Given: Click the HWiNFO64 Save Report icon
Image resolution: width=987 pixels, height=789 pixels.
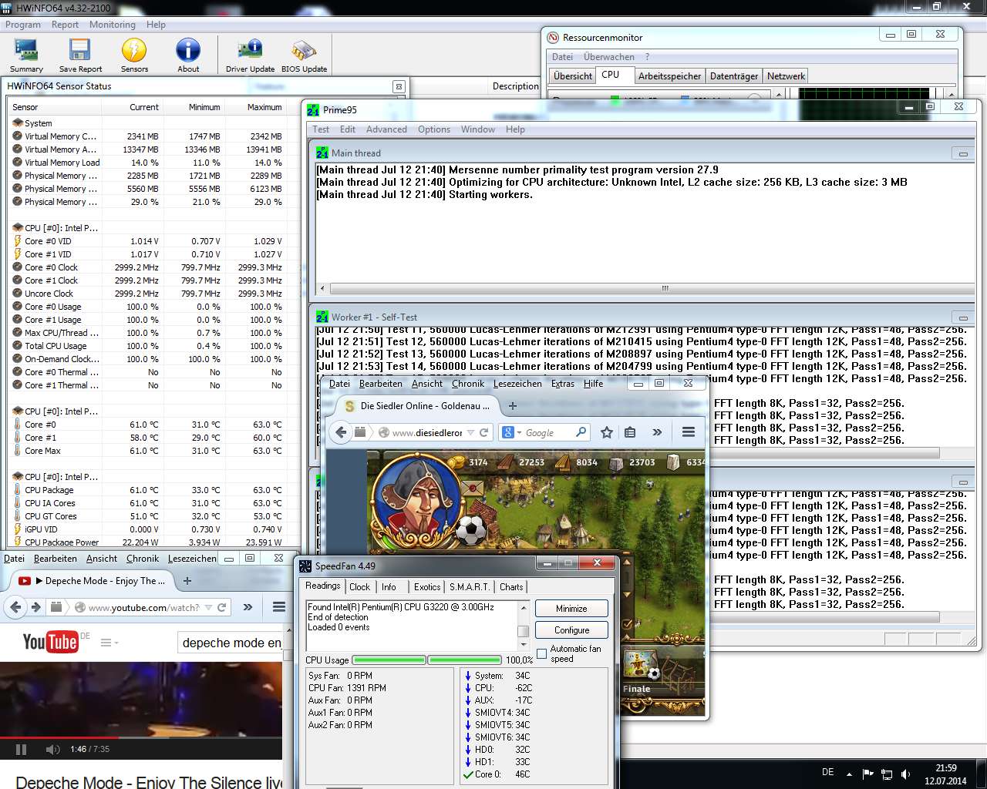Looking at the screenshot, I should pyautogui.click(x=80, y=55).
